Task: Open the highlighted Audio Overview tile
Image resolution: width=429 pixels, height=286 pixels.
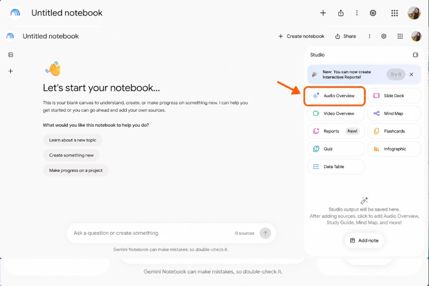Action: (x=334, y=96)
